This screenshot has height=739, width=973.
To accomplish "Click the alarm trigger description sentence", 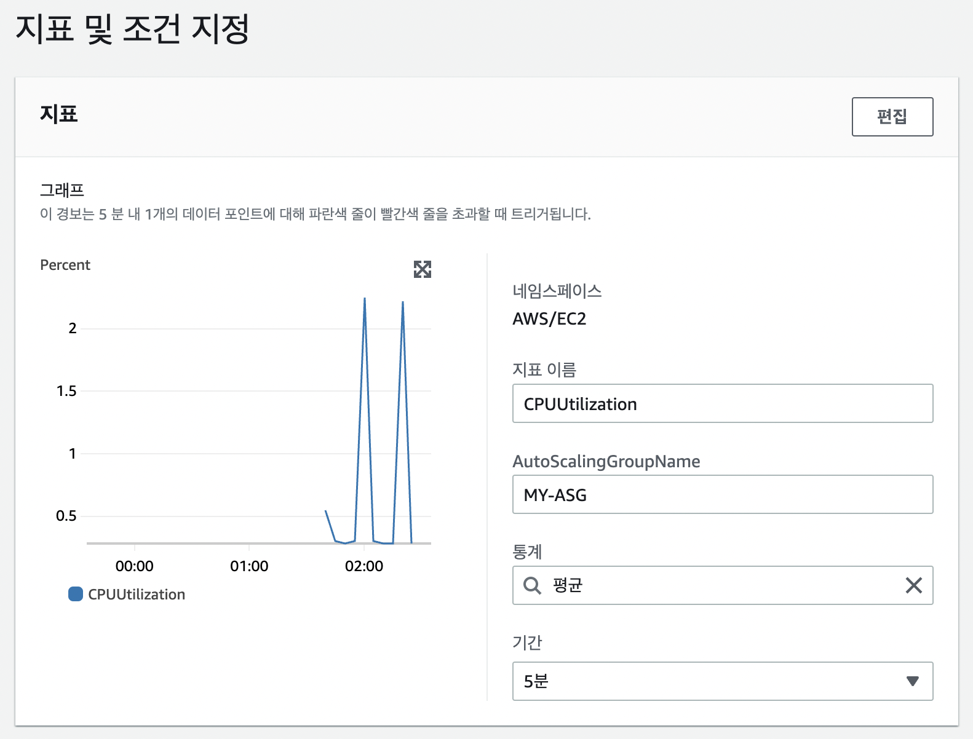I will pos(316,214).
